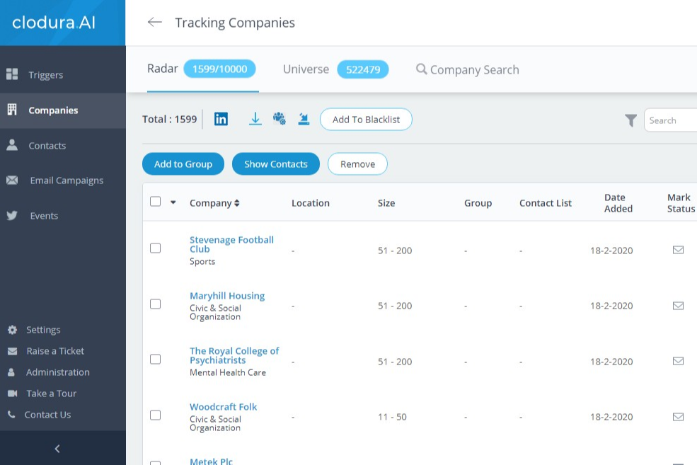
Task: Click the Location column header
Action: click(x=310, y=203)
